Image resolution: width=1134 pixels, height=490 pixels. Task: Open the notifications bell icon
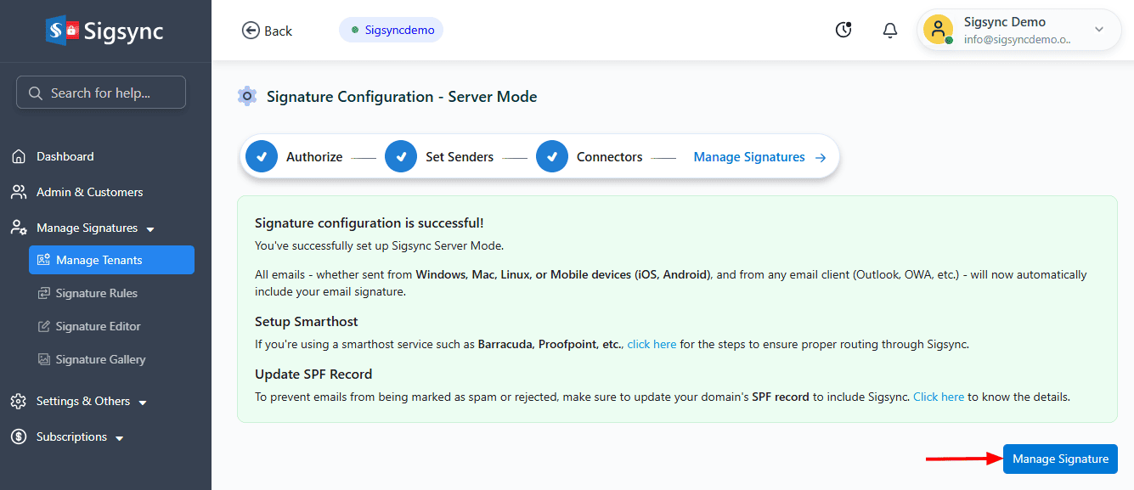(889, 31)
